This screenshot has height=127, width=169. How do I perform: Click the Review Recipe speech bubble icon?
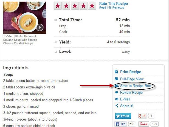tap(117, 92)
